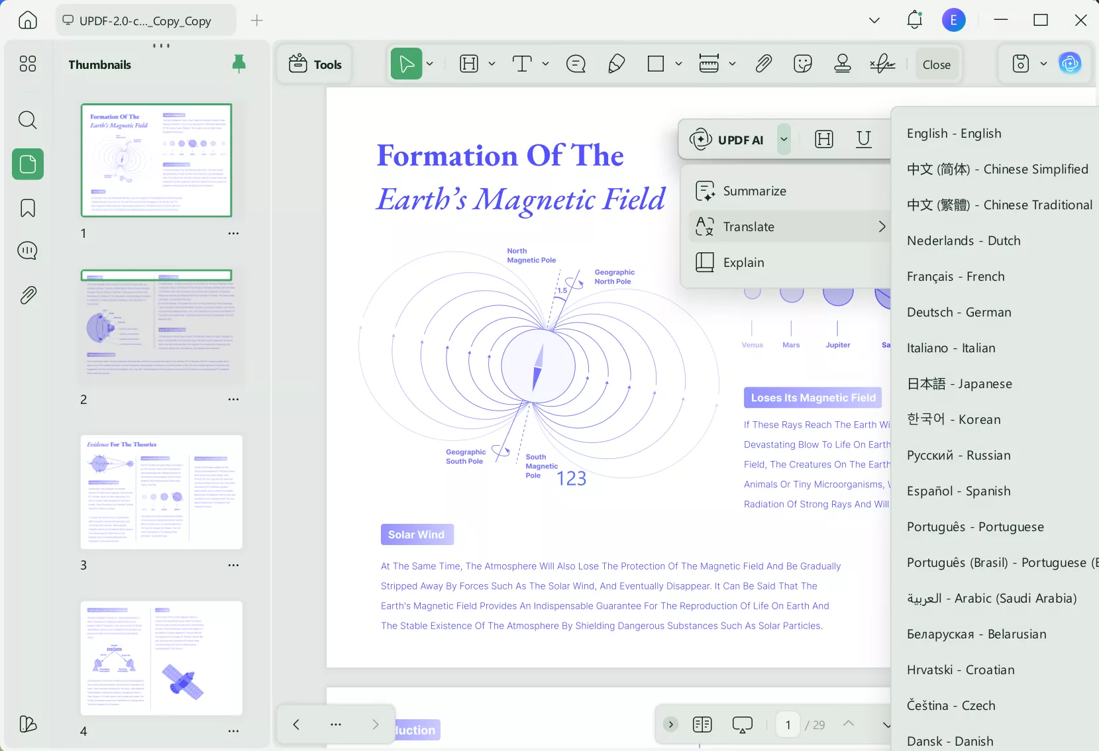Choose Summarize from the AI menu

tap(754, 191)
